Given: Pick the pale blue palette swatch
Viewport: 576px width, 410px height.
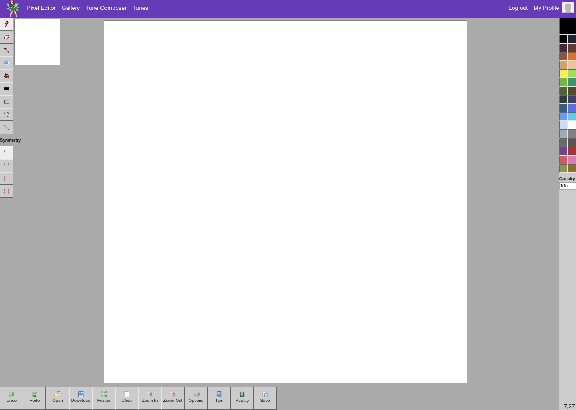Looking at the screenshot, I should [563, 125].
